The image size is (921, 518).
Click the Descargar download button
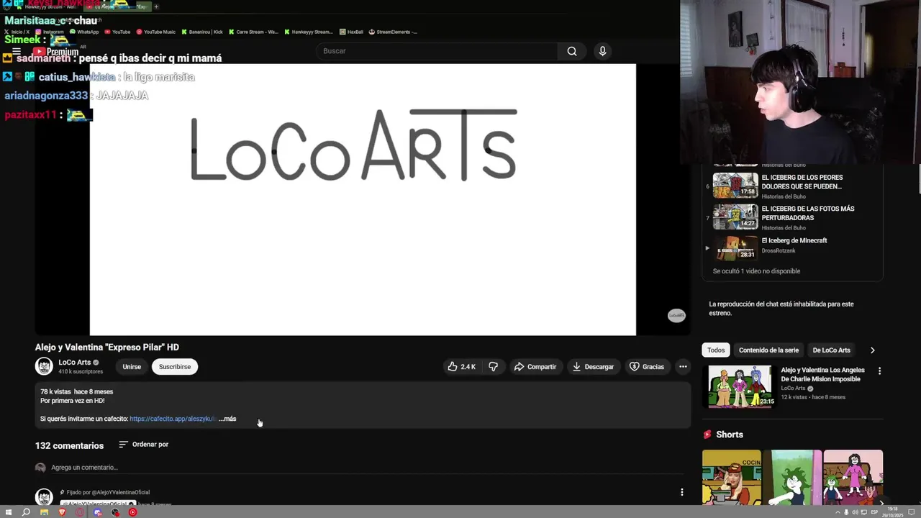pos(593,367)
